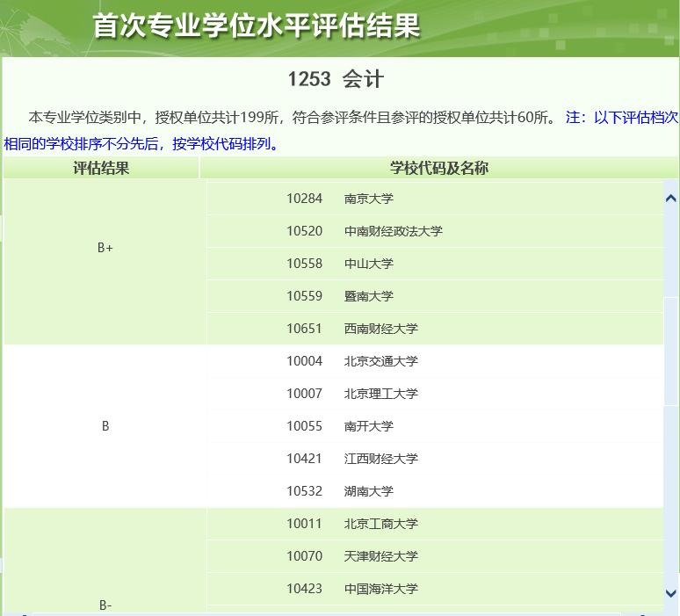The height and width of the screenshot is (616, 680).
Task: Select row 10558 中山大学
Action: pos(435,264)
